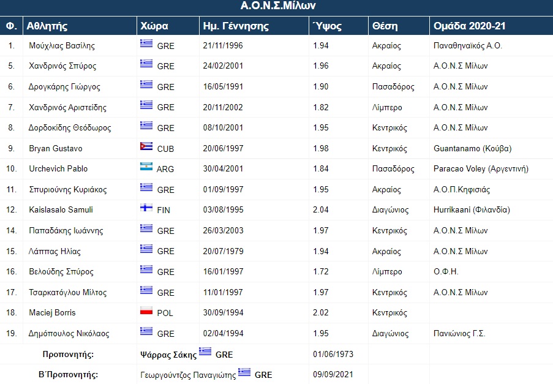Select player name Kaislasalo Samuli

[x=61, y=210]
